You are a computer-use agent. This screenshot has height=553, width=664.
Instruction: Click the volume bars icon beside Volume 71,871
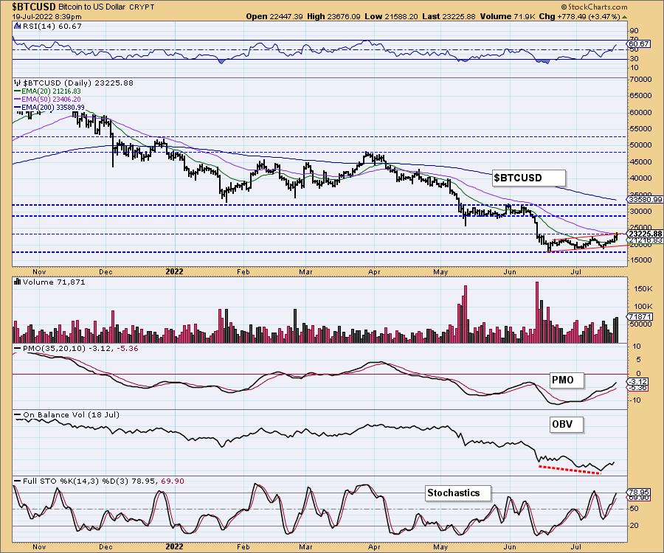click(18, 282)
